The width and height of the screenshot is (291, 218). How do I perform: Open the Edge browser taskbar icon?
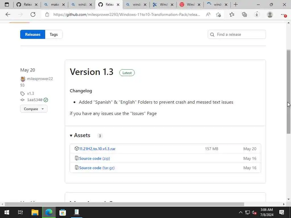click(49, 212)
